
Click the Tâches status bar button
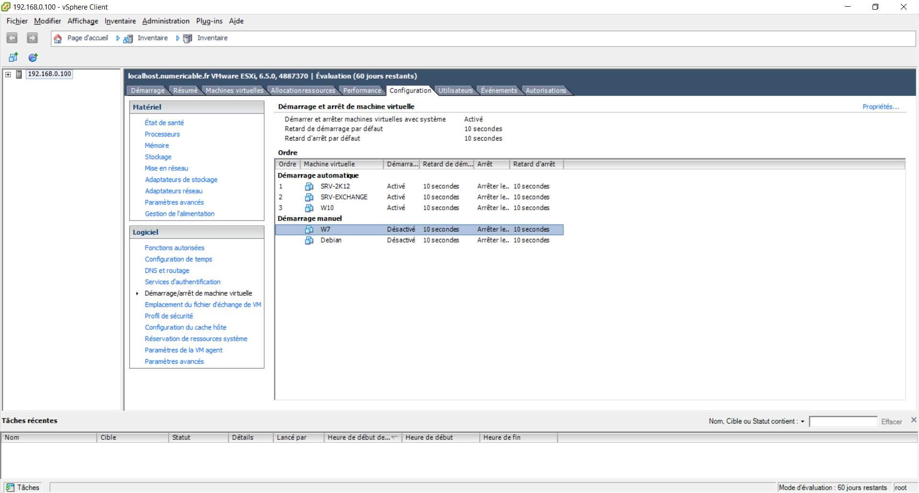23,487
